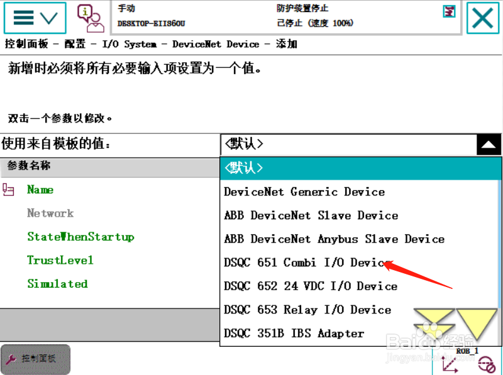
Task: Click the status bar quick indicator icon
Action: point(449,11)
